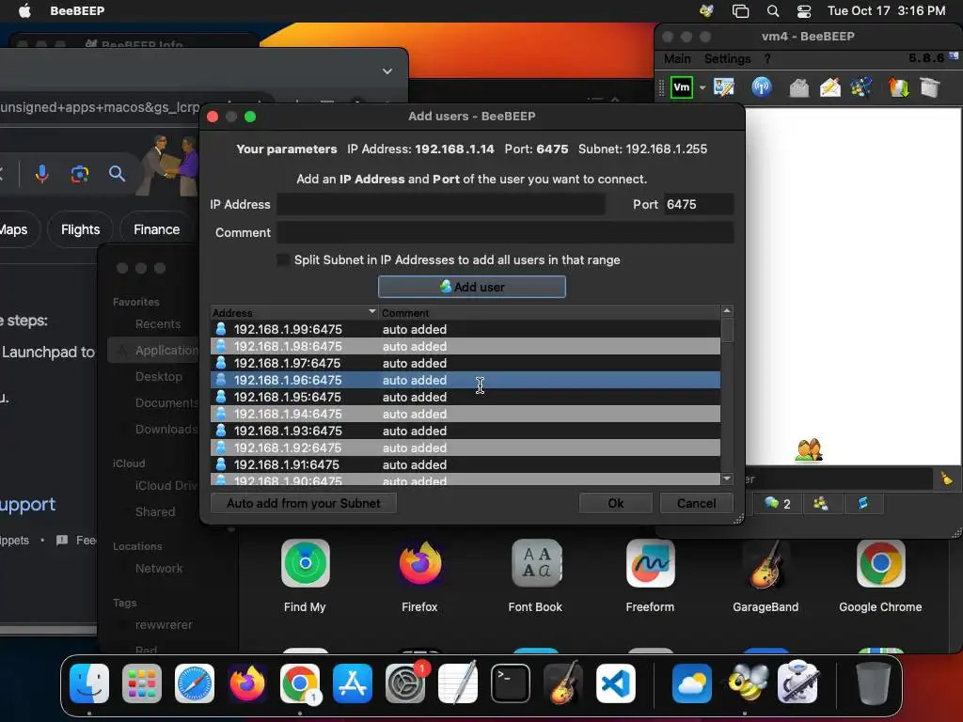Select row 192.168.1.99:6475
Viewport: 963px width, 722px height.
click(x=466, y=330)
